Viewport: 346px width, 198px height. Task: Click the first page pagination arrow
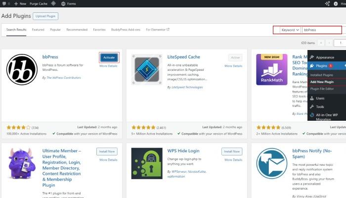pos(321,43)
